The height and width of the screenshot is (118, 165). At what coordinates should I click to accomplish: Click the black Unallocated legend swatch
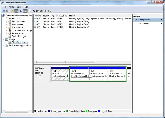(35, 111)
